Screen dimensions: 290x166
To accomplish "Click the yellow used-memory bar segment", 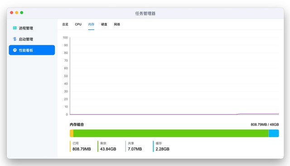I will pos(72,133).
